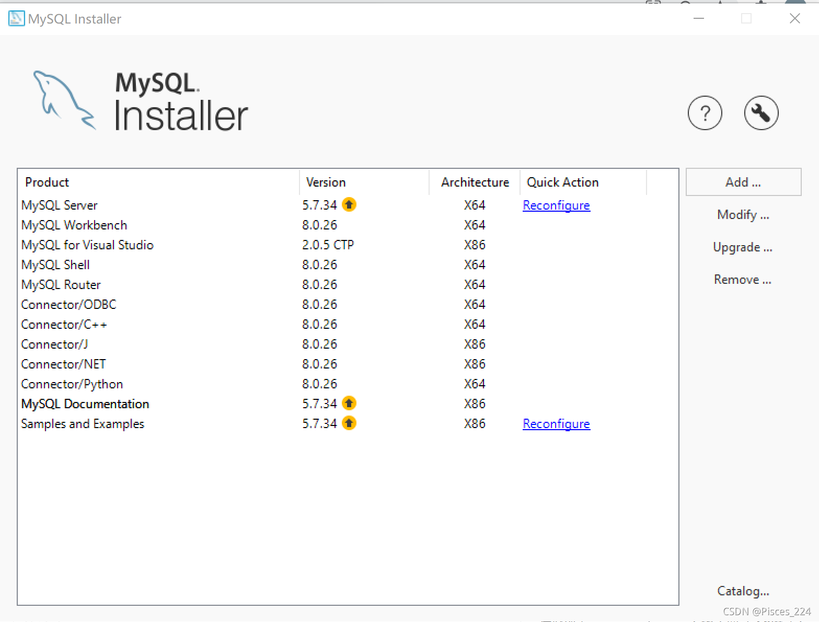Open the Catalog... button
Image resolution: width=819 pixels, height=622 pixels.
pos(743,591)
